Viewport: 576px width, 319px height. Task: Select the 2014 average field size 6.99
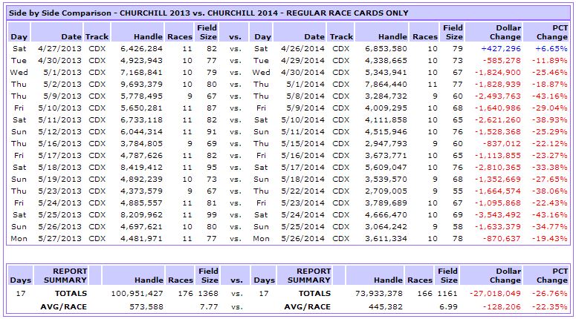448,306
